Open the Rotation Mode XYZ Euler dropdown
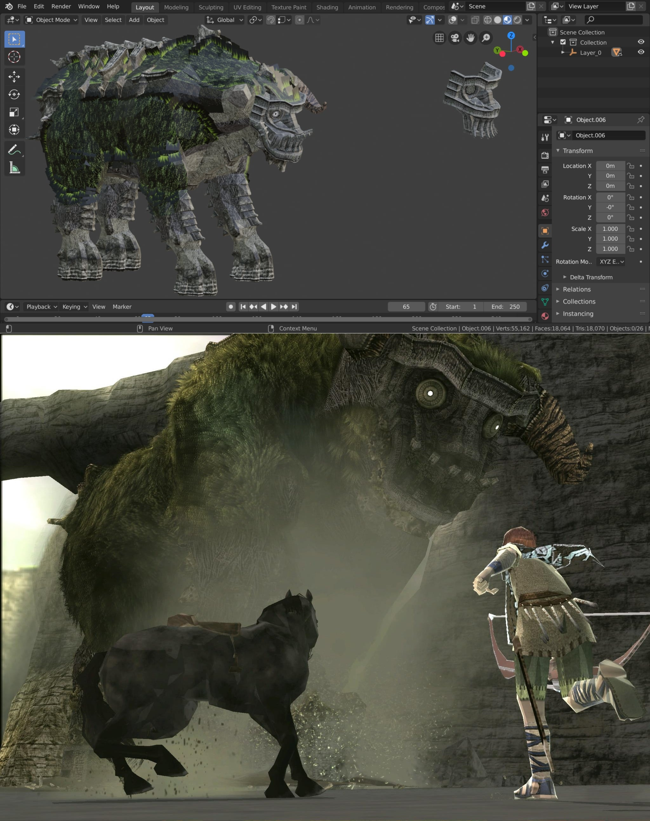This screenshot has height=821, width=650. point(610,262)
